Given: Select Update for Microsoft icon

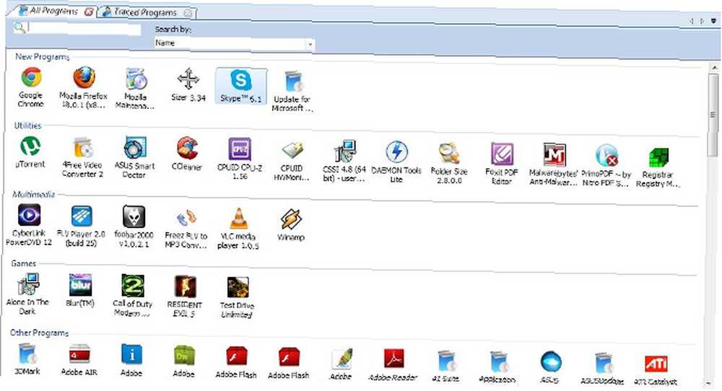Looking at the screenshot, I should [293, 82].
